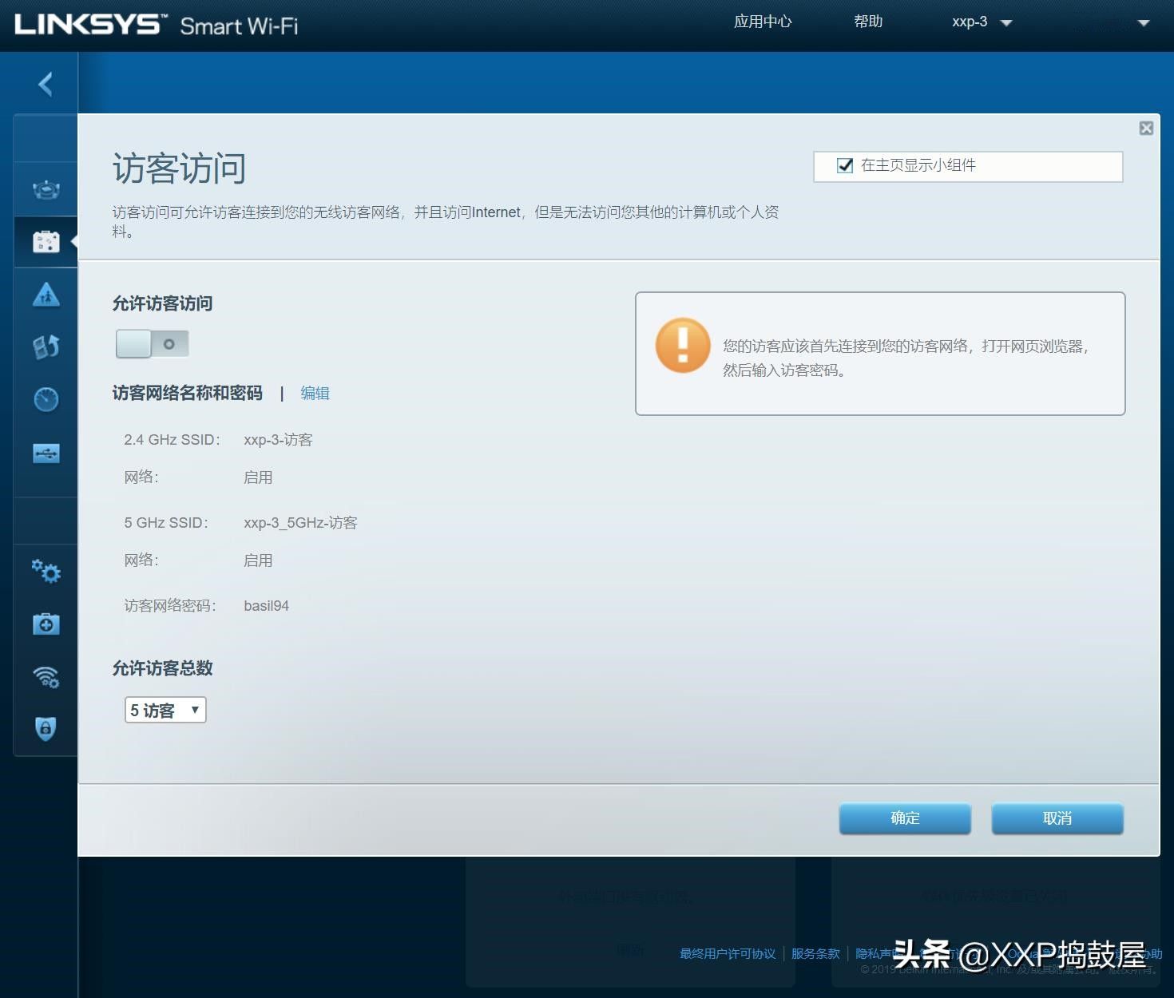
Task: Expand the account dropdown arrow at top right
Action: pyautogui.click(x=1143, y=23)
